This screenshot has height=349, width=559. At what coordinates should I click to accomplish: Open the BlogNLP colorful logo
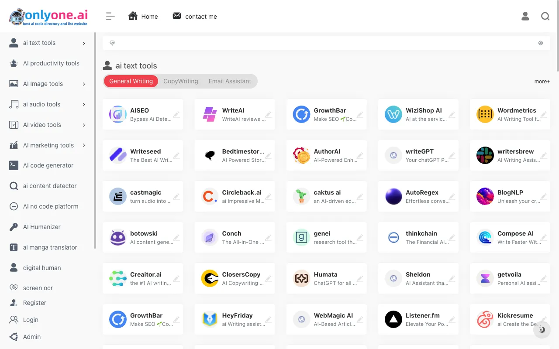pos(485,196)
